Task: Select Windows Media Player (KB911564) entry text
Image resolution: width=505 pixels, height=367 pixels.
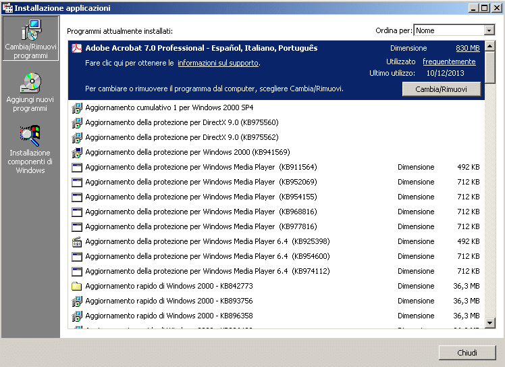Action: coord(201,167)
